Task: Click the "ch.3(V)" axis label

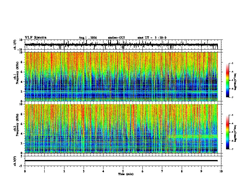Action: click(15, 161)
